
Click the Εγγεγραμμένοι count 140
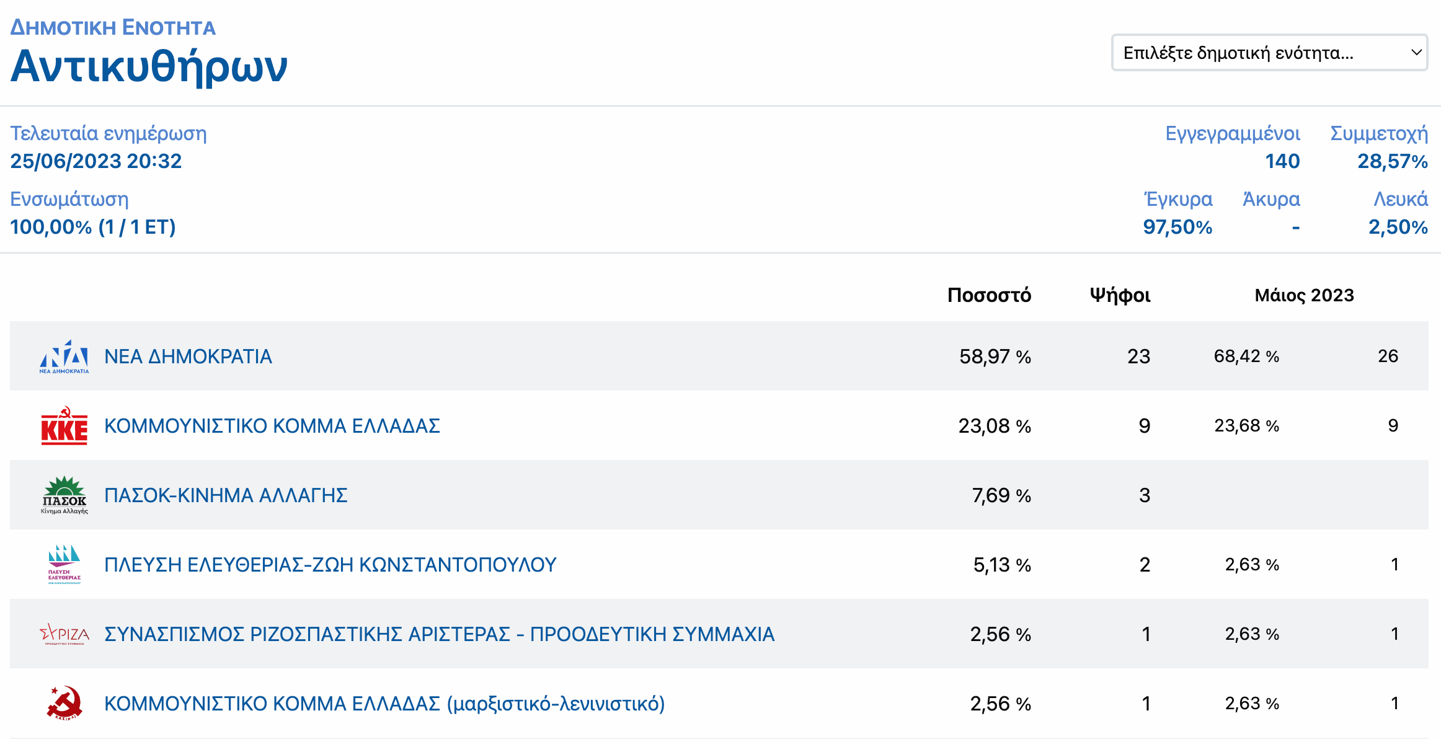point(1282,161)
